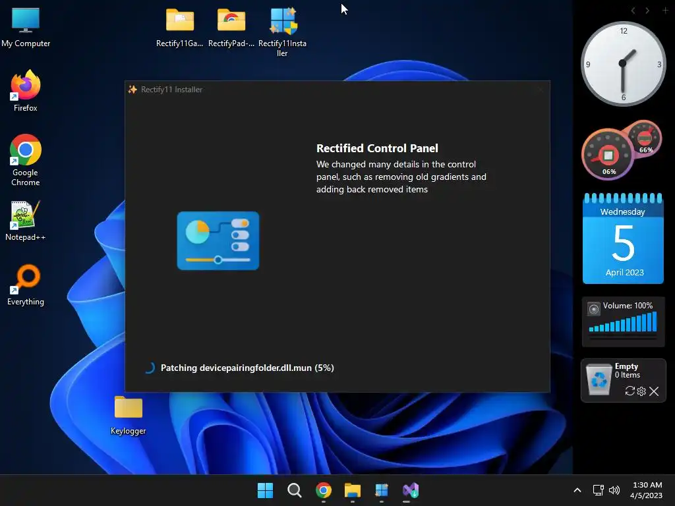Click the "Empty" recycle bin status text
The height and width of the screenshot is (506, 675).
click(626, 366)
